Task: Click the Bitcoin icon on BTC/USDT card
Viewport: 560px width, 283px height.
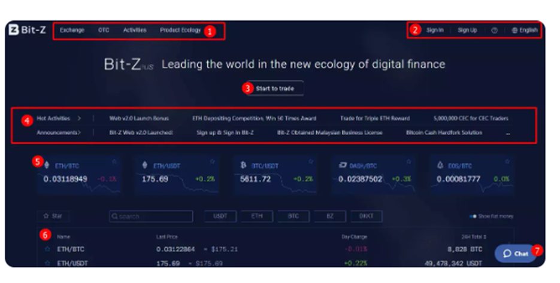Action: click(243, 165)
